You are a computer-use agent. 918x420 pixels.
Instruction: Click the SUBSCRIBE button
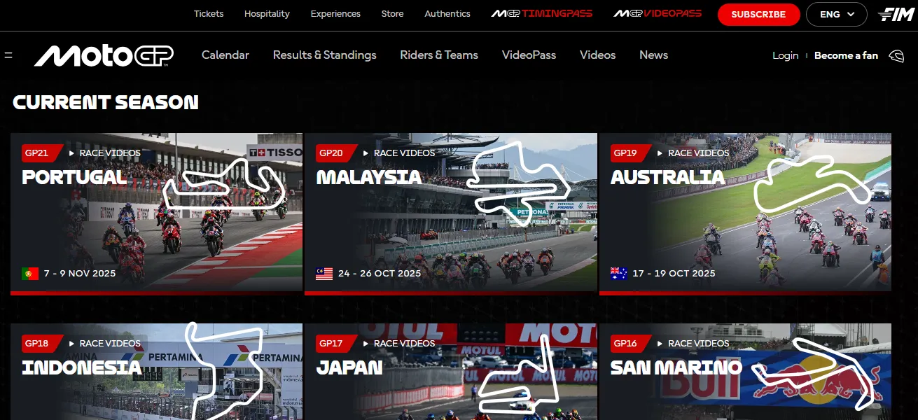click(x=758, y=14)
